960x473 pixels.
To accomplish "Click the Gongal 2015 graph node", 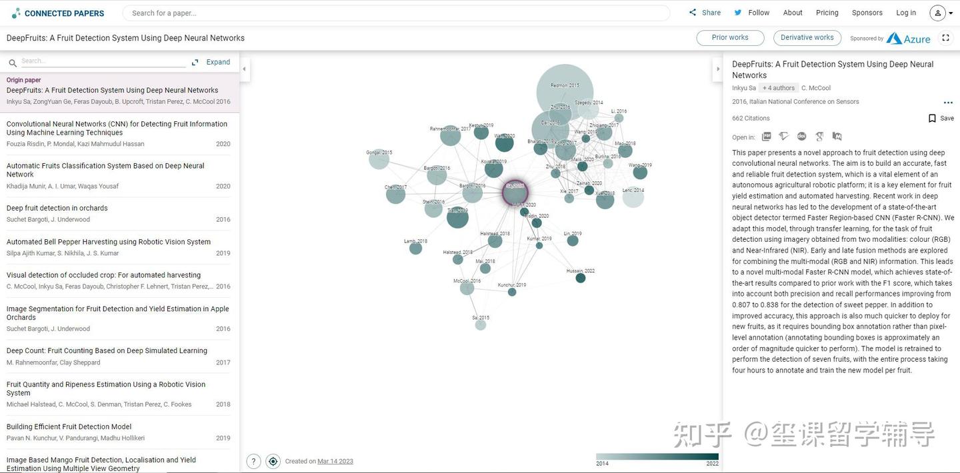I will [379, 159].
